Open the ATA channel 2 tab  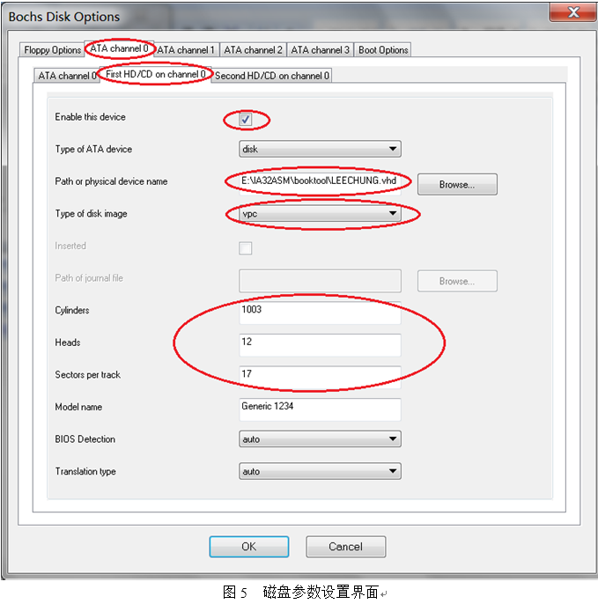pos(253,50)
